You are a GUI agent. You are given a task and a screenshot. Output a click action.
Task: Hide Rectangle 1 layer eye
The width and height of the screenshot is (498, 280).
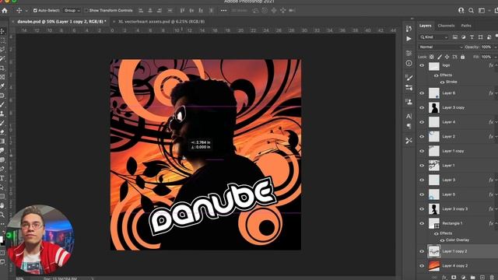coord(422,223)
